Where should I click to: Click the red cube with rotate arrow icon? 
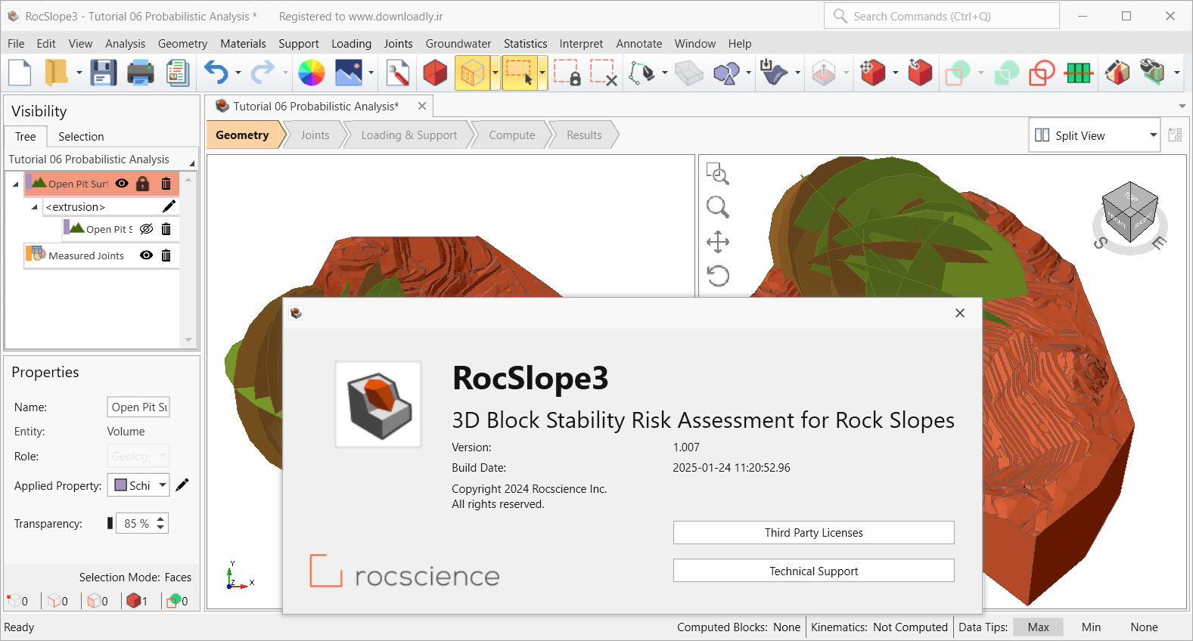tap(920, 73)
